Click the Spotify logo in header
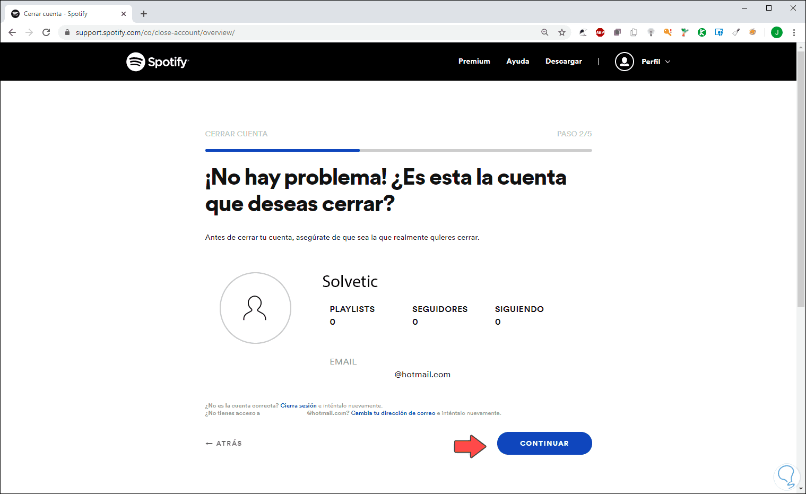 (x=158, y=62)
